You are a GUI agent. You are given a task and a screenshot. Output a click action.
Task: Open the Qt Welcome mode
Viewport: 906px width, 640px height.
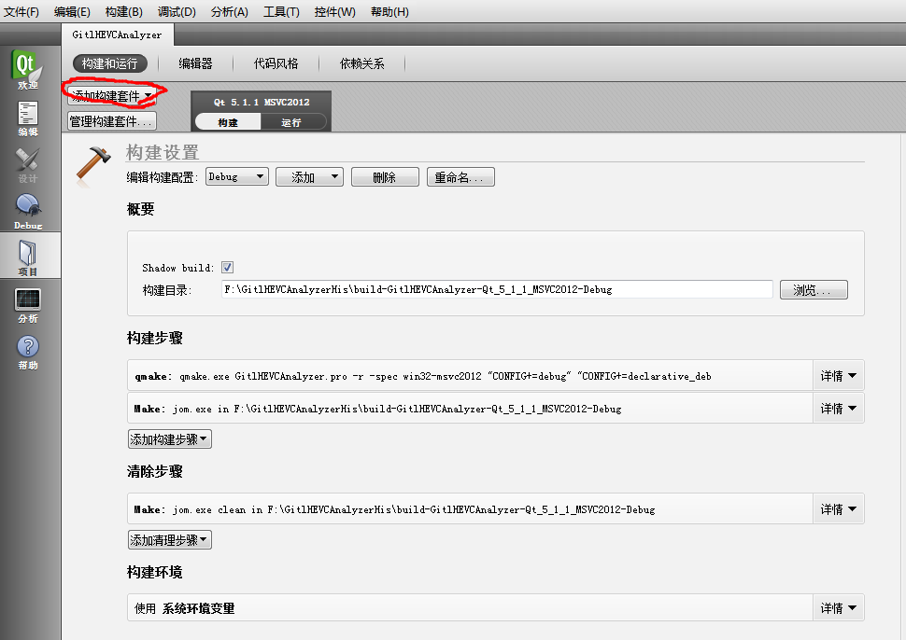click(27, 70)
